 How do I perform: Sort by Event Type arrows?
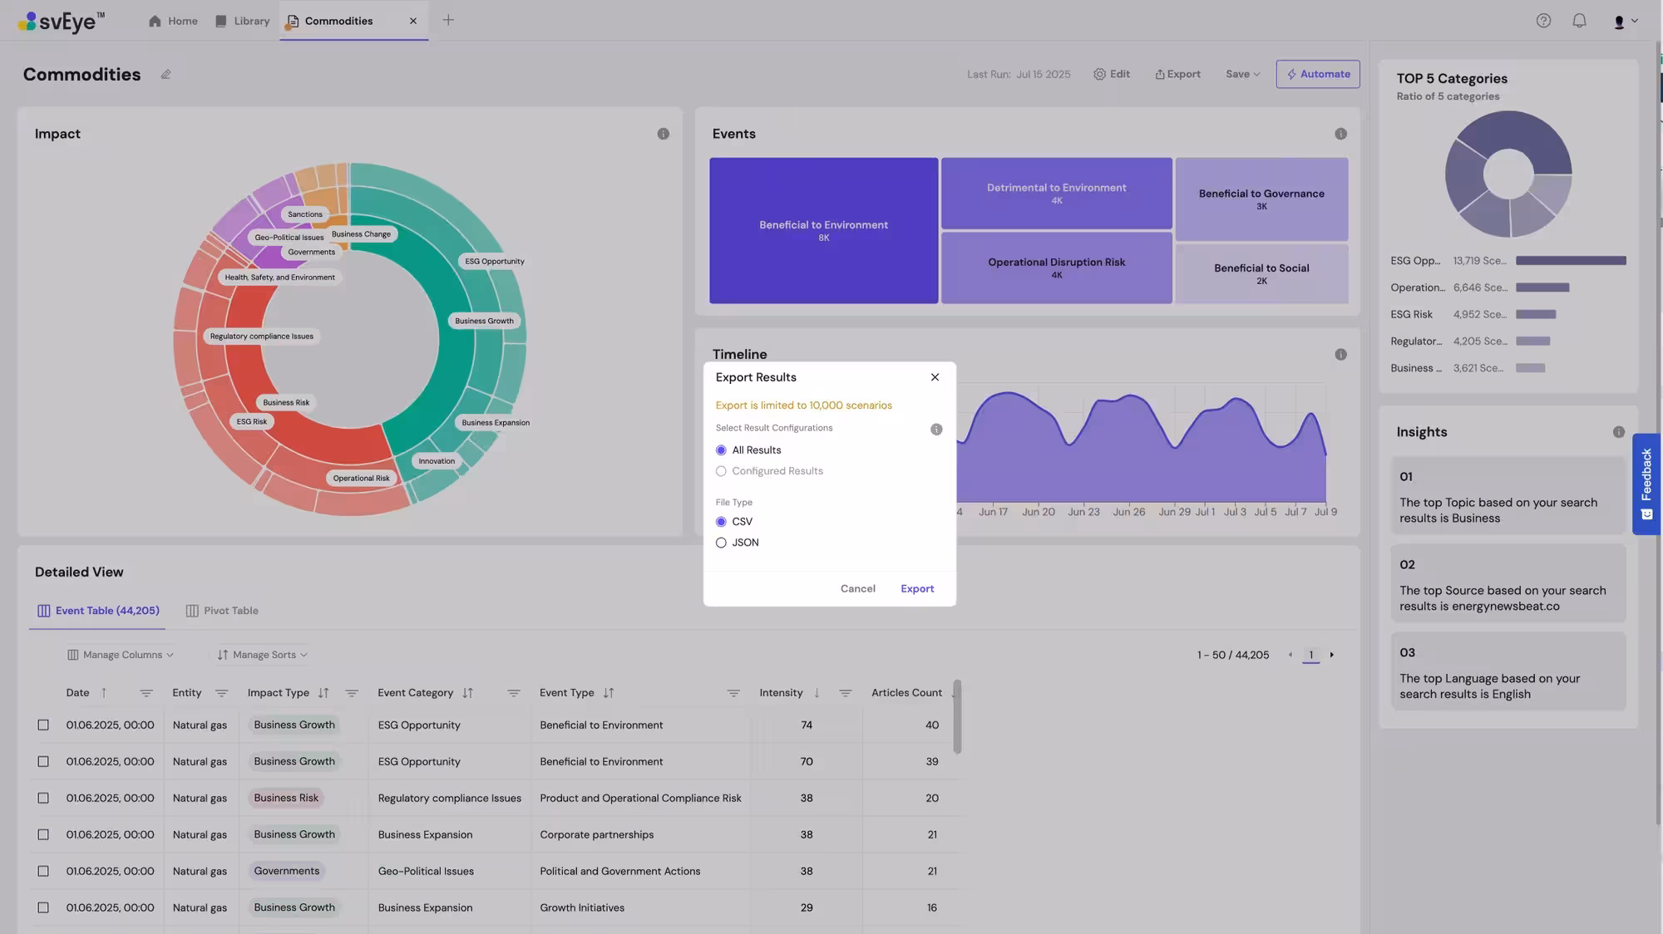(609, 693)
